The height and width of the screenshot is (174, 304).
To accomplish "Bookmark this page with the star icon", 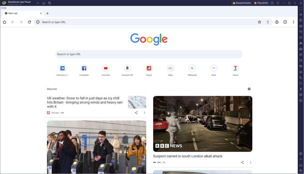I will pyautogui.click(x=259, y=22).
